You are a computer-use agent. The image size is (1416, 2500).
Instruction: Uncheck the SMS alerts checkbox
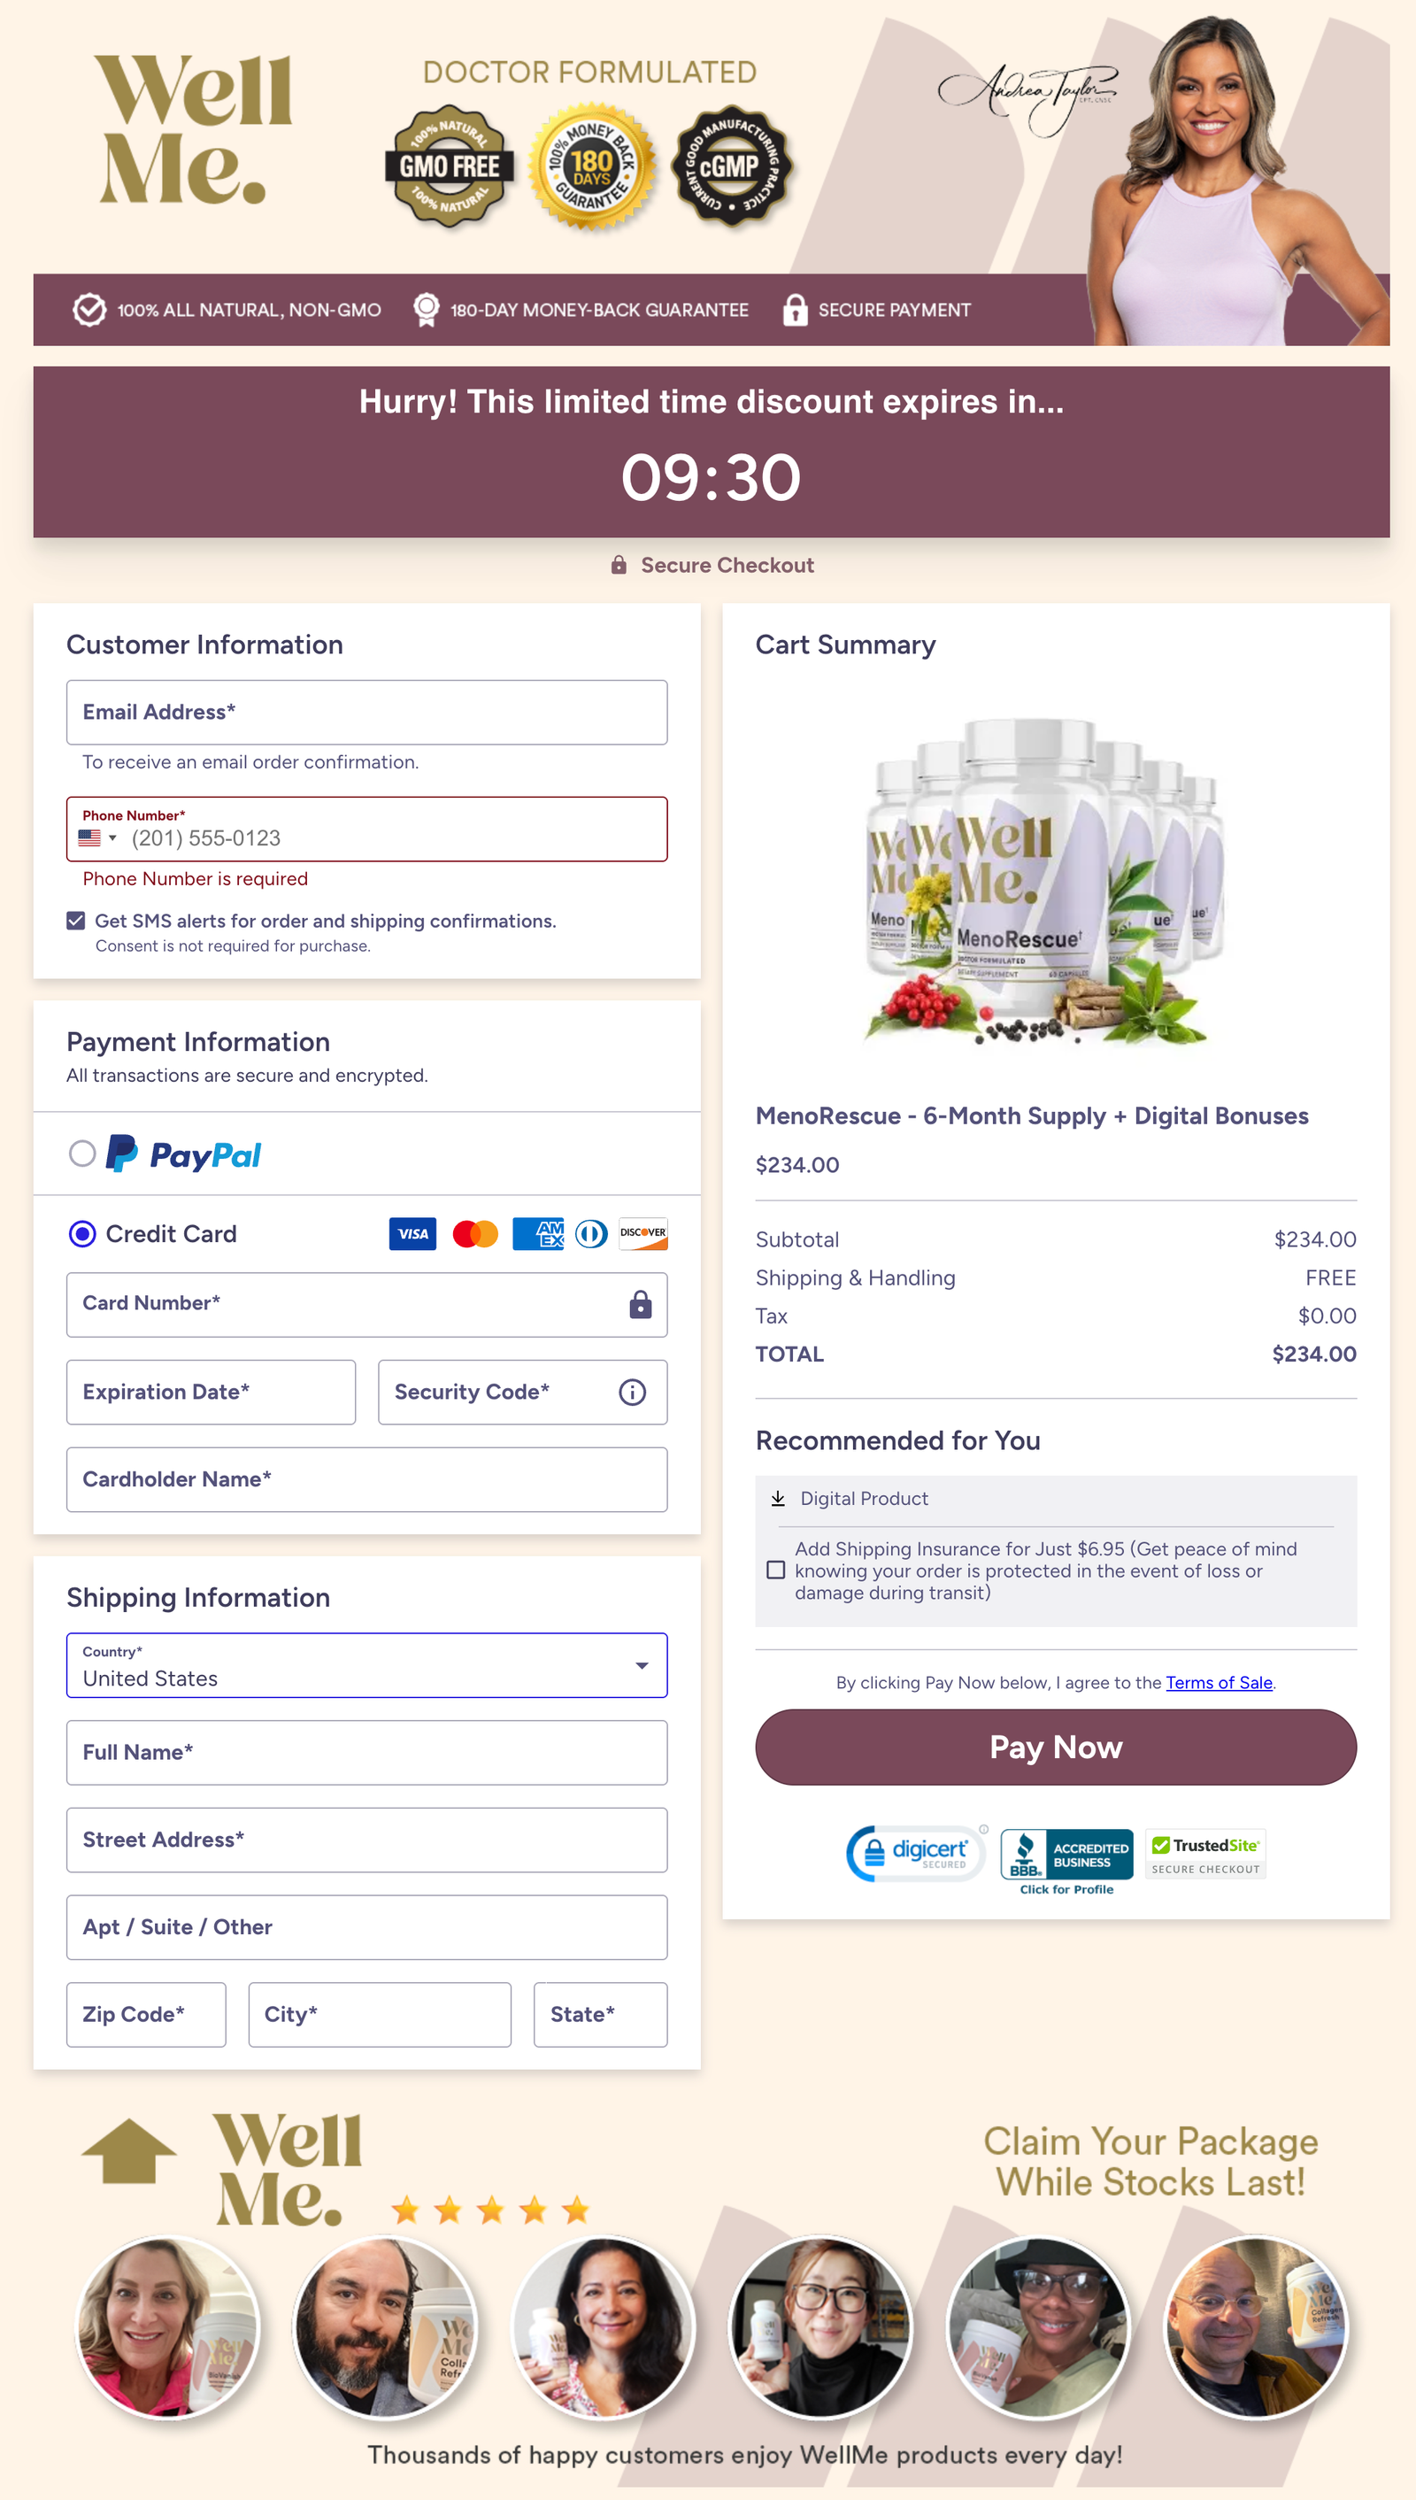(x=76, y=920)
